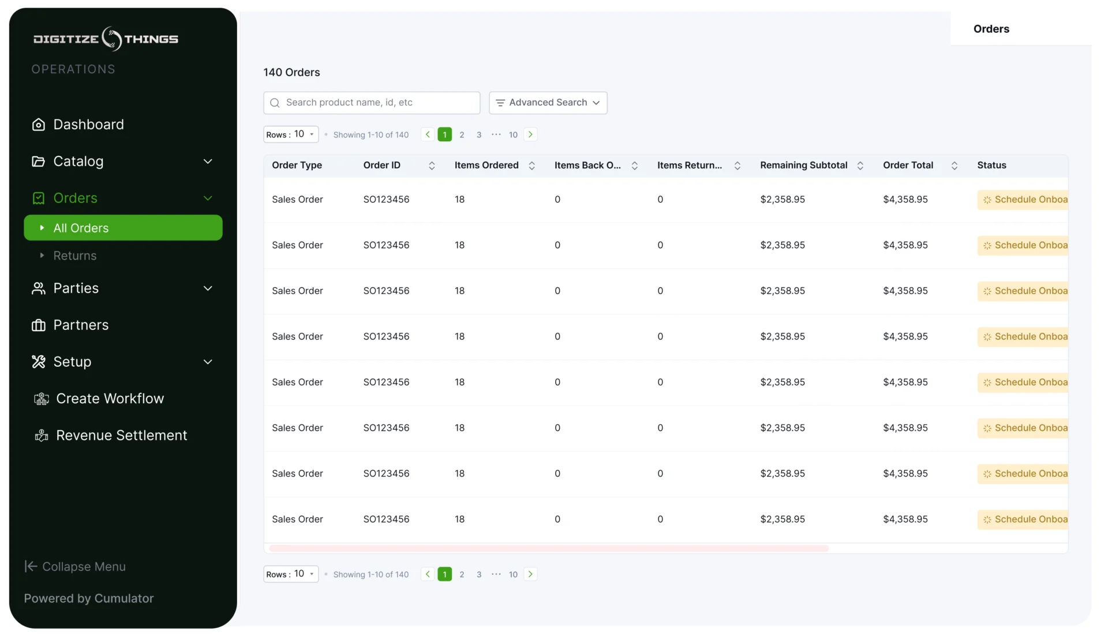Image resolution: width=1108 pixels, height=639 pixels.
Task: Go to page 2 in top pagination
Action: click(x=462, y=134)
